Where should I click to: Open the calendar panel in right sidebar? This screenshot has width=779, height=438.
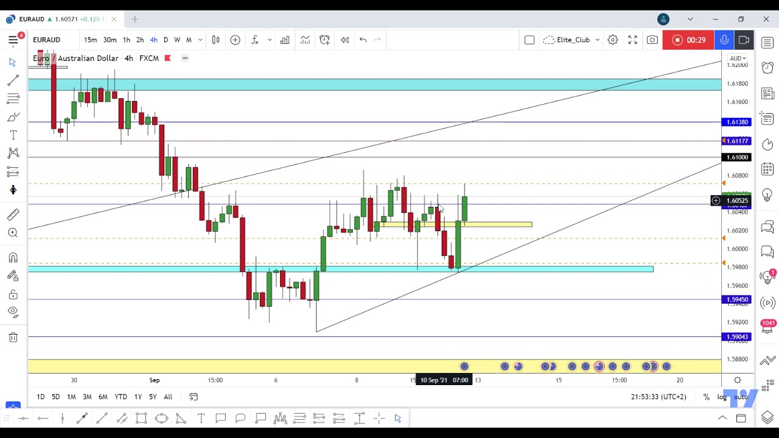tap(767, 169)
